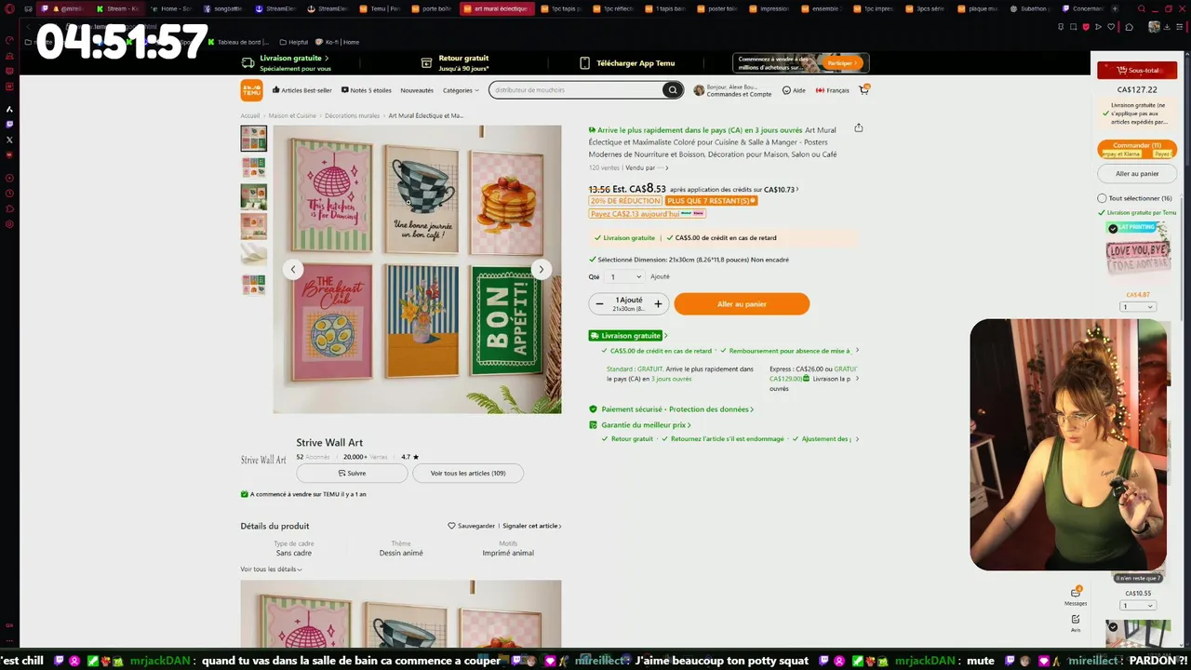Open Nouveautés menu item
The width and height of the screenshot is (1191, 670).
(x=417, y=90)
